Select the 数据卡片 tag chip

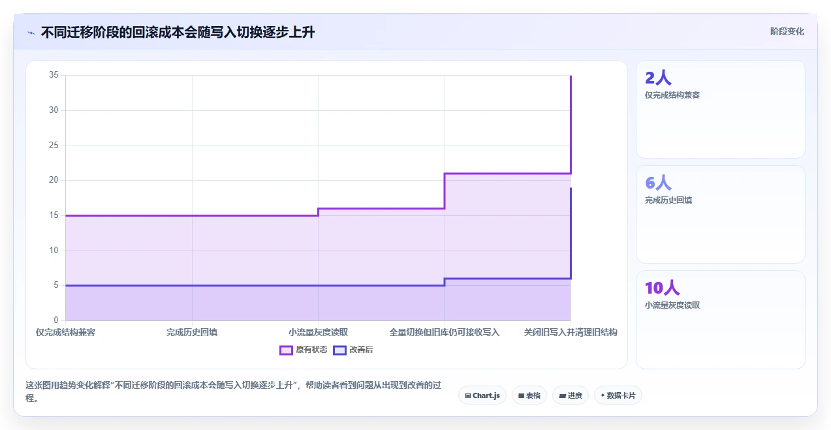point(618,395)
